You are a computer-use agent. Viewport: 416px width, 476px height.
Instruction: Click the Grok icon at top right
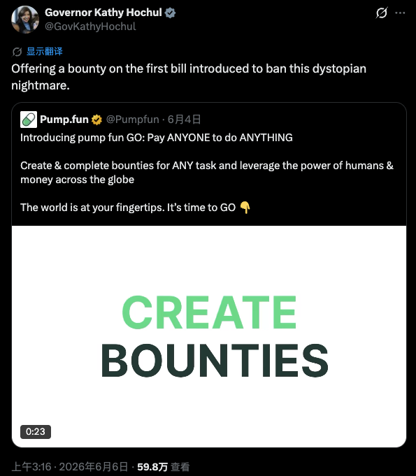coord(382,13)
